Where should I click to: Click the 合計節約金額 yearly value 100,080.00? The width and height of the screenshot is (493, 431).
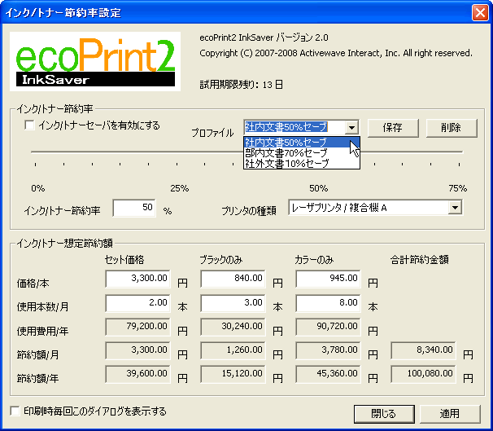point(424,374)
